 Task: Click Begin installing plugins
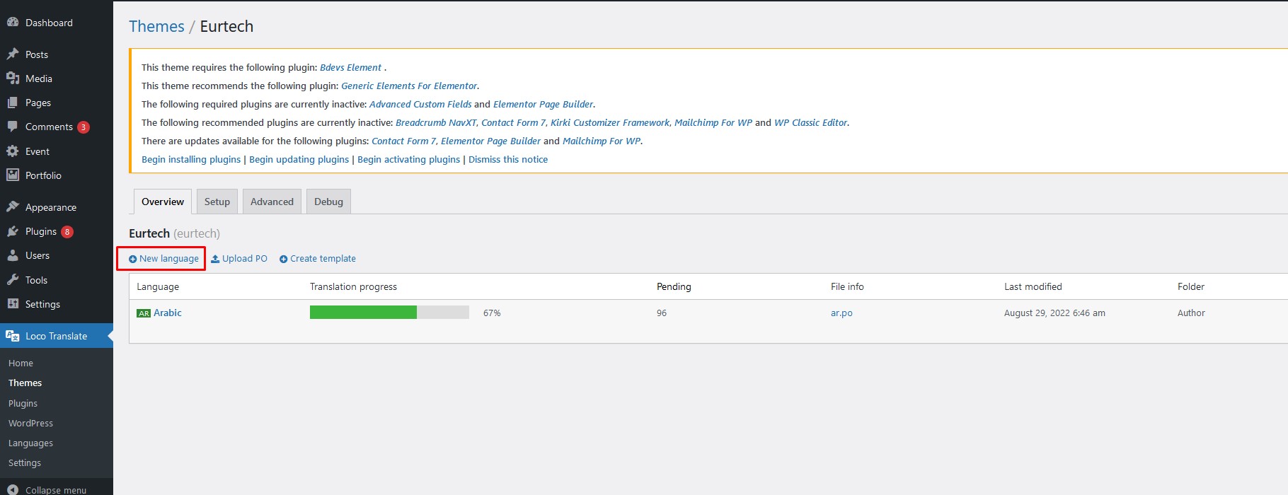point(191,159)
